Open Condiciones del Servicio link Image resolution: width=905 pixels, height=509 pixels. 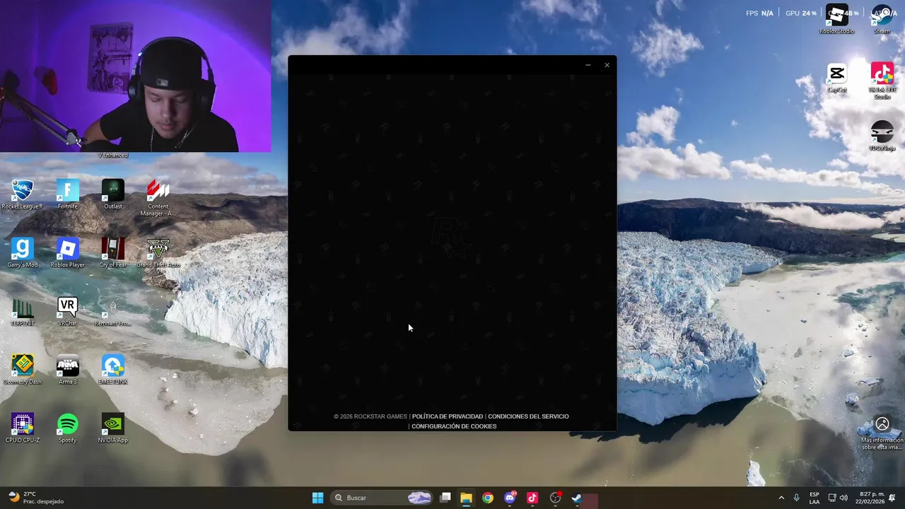528,416
